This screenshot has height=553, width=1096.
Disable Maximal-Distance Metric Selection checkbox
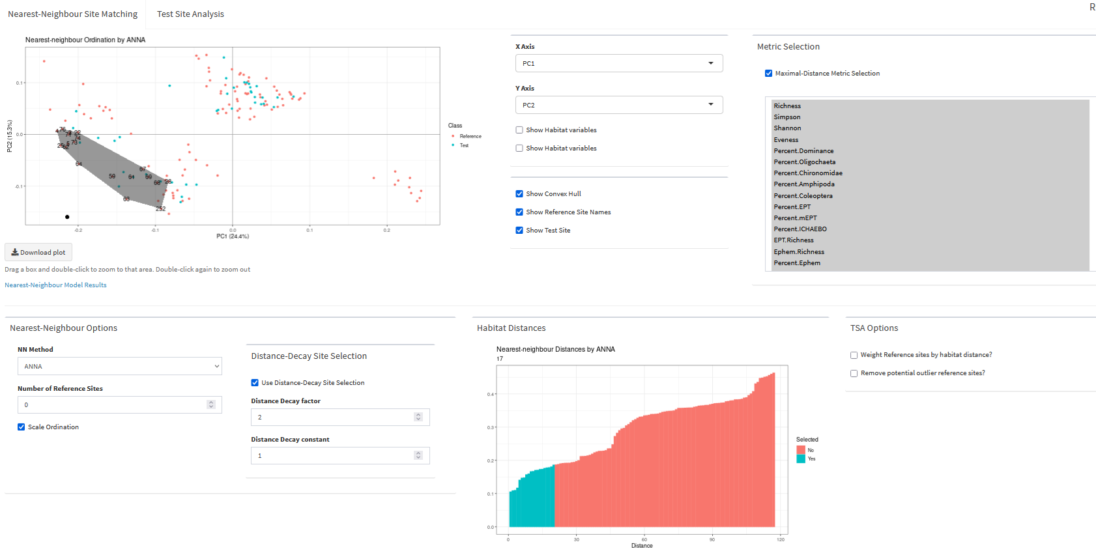[768, 74]
